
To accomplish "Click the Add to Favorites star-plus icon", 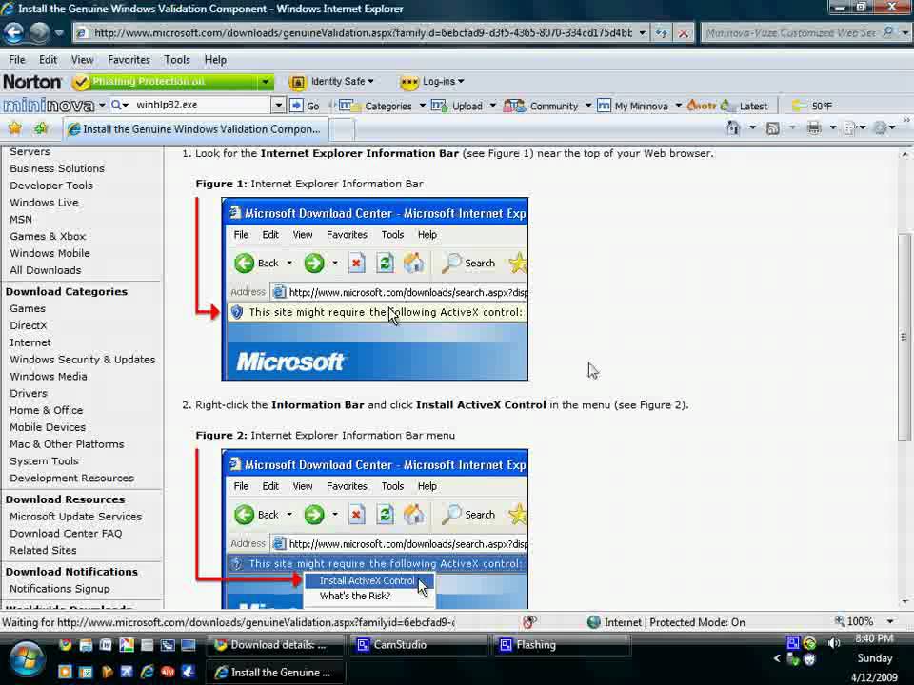I will pos(40,128).
